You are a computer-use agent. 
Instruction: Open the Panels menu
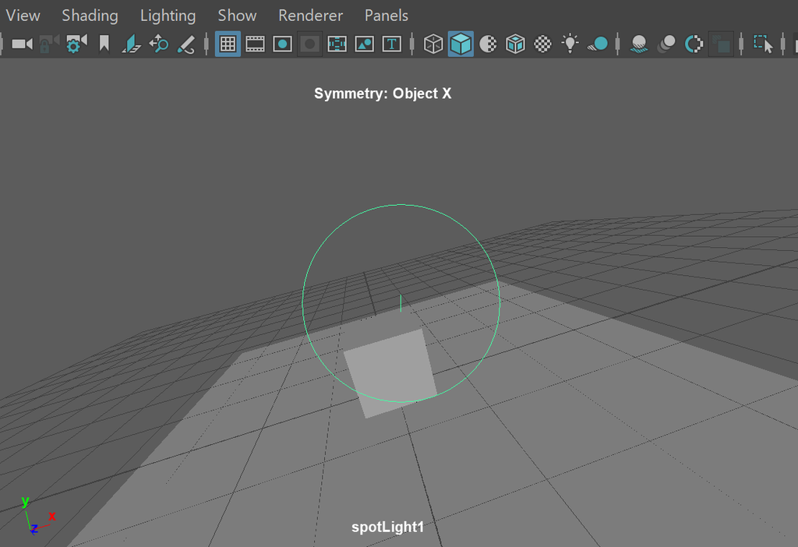tap(387, 16)
